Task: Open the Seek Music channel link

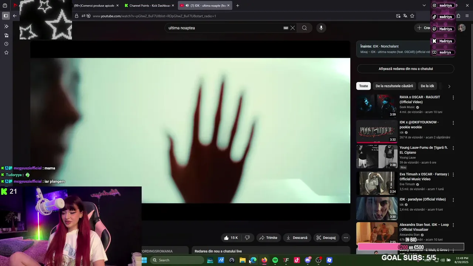Action: (407, 107)
